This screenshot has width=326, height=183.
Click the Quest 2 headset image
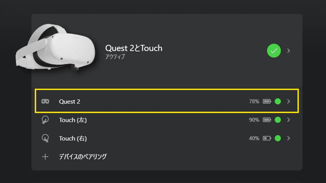tap(56, 48)
